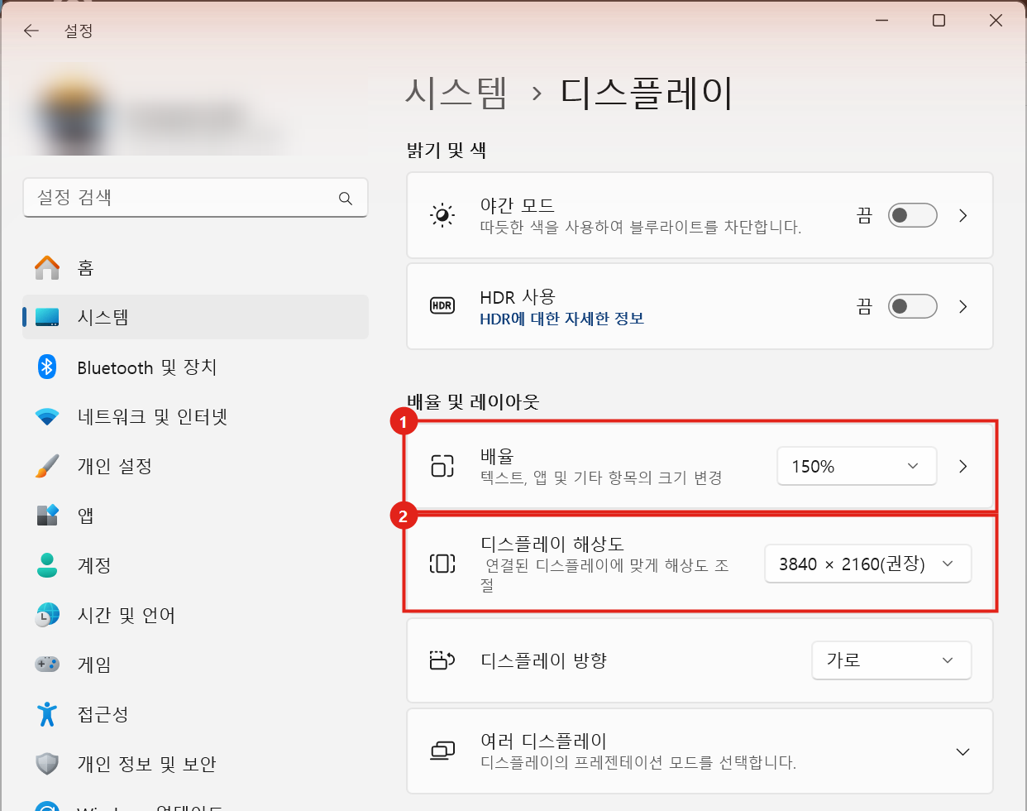Open 시간 및 언어 settings category
This screenshot has height=811, width=1027.
click(x=195, y=615)
